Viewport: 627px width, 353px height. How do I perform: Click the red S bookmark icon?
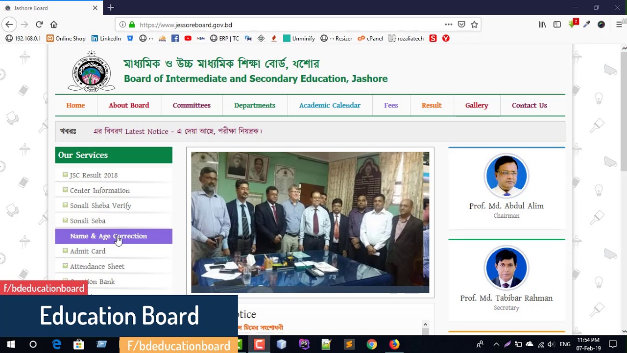(433, 38)
